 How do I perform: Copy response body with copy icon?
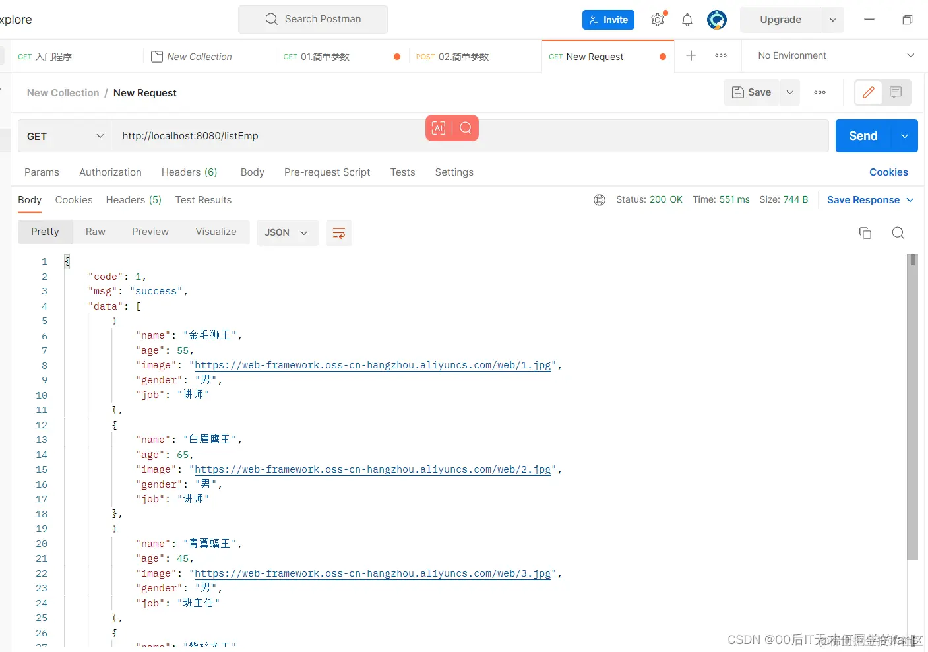coord(865,233)
